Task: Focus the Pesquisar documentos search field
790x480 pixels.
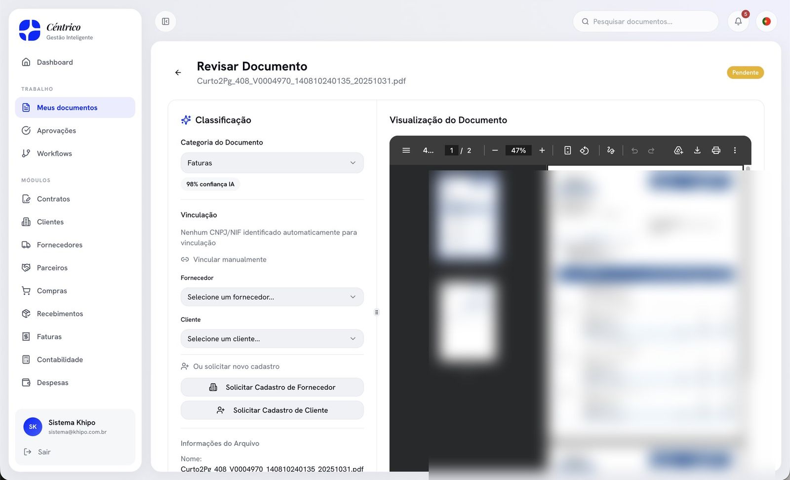Action: [645, 22]
